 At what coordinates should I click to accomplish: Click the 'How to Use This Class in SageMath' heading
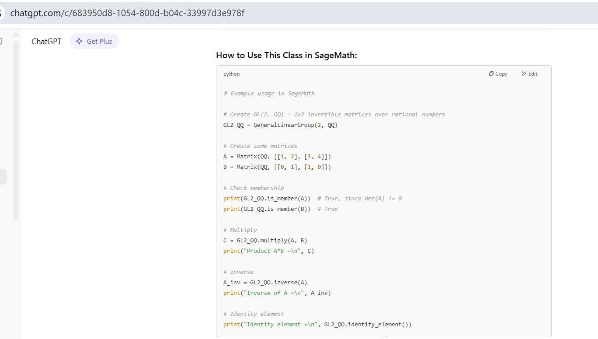coord(286,55)
